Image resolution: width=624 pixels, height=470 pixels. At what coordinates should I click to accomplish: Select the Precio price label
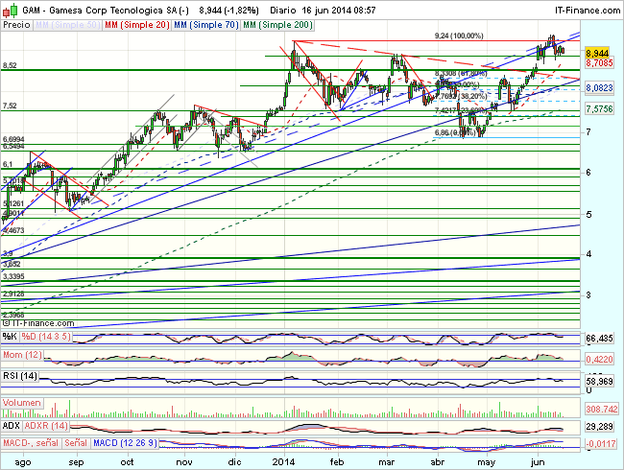16,22
